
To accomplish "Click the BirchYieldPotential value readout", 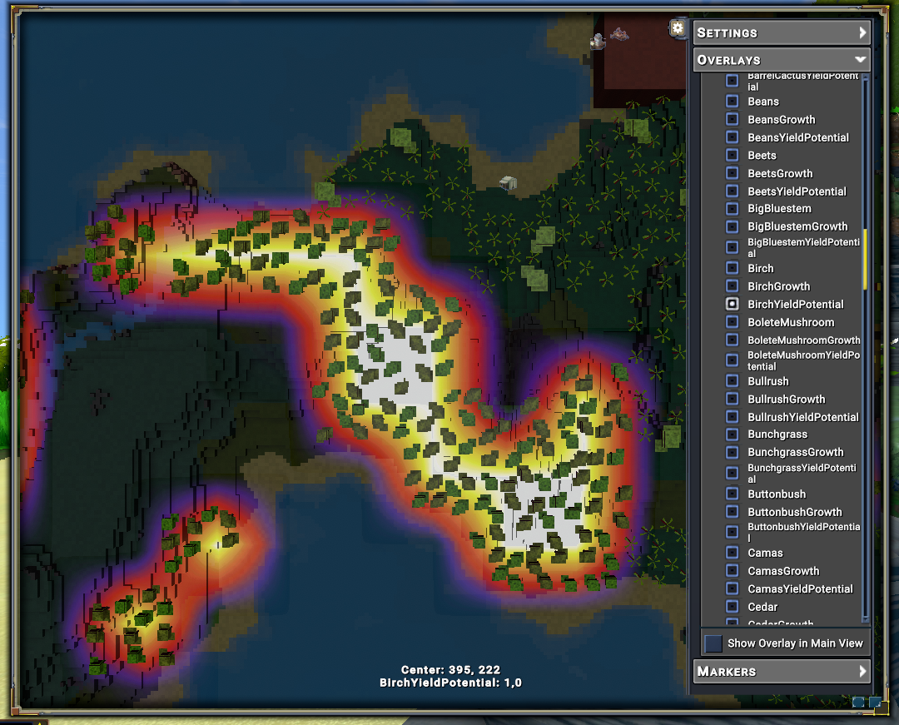I will coord(450,683).
